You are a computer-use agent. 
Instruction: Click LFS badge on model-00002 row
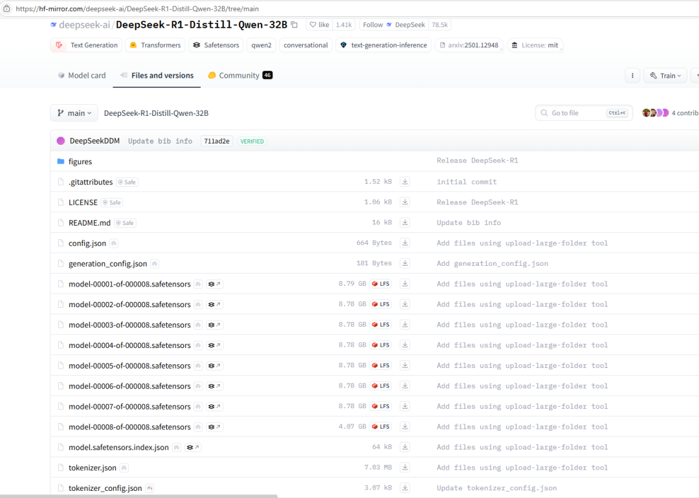click(381, 304)
